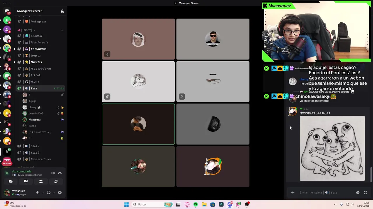Open Discord direct messages home icon
This screenshot has height=209, width=373.
[7, 11]
